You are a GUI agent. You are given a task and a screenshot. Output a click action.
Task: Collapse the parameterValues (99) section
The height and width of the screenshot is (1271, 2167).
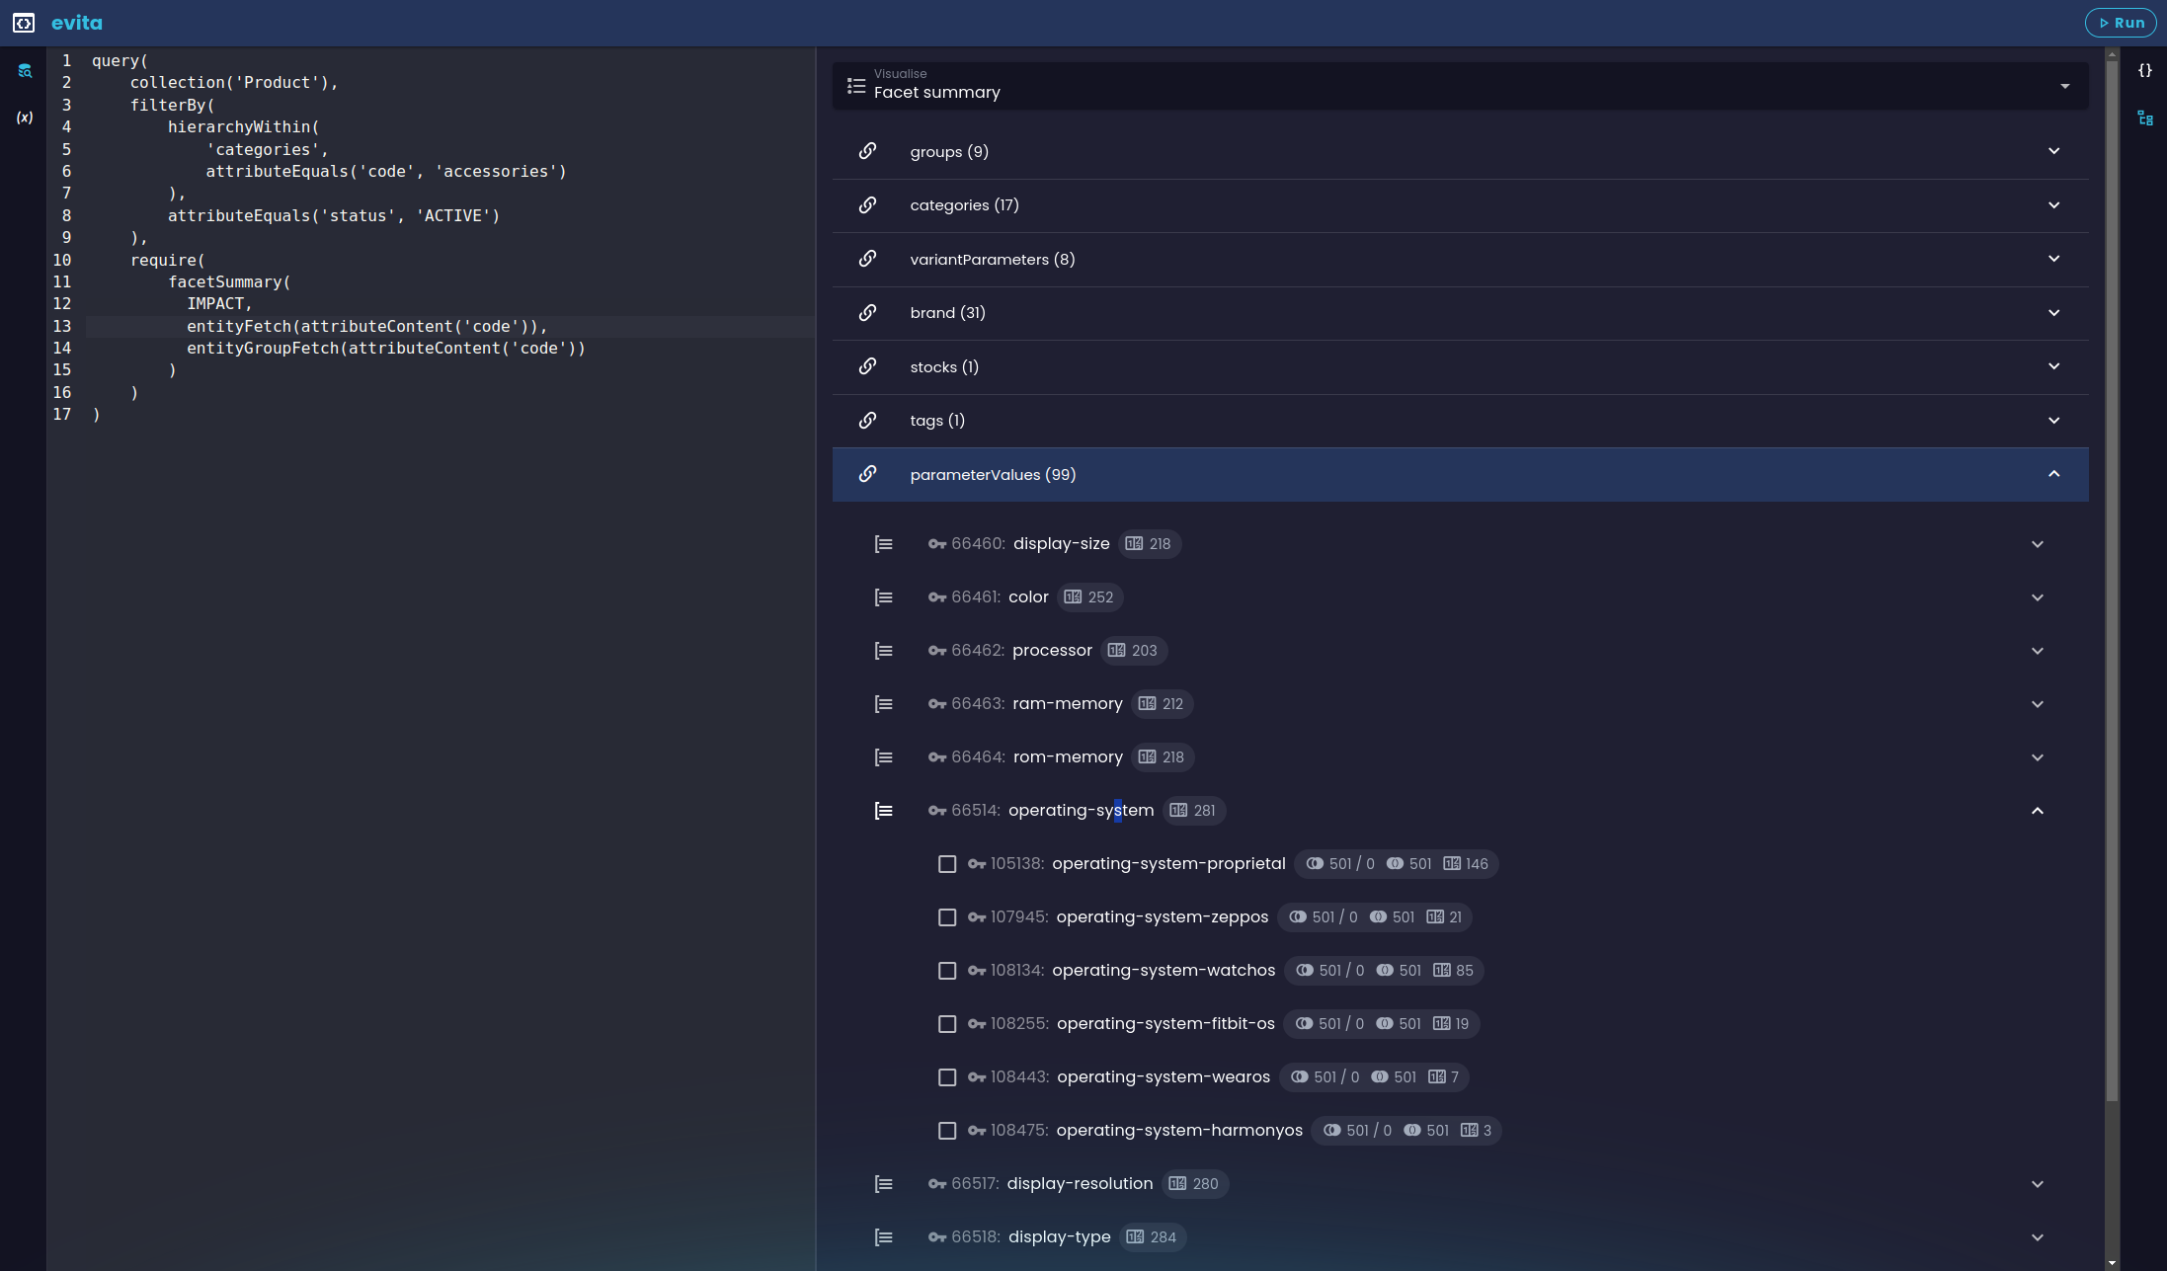(2053, 475)
